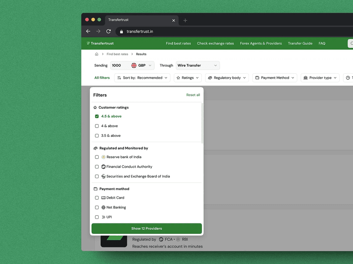Viewport: 353px width, 264px height.
Task: Click the Net Banking globe icon
Action: (x=103, y=207)
